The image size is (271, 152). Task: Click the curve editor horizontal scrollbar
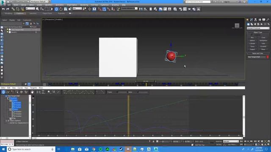point(138,138)
